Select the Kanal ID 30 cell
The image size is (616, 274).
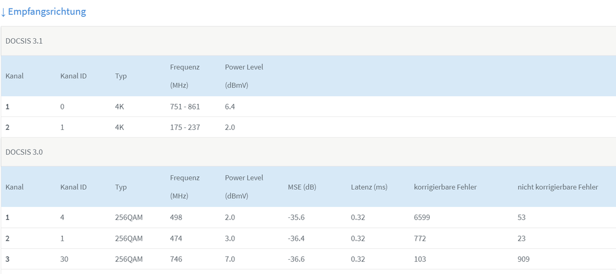coord(64,259)
